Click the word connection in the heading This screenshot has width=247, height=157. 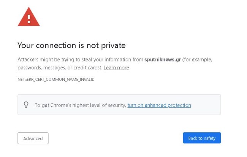pyautogui.click(x=56, y=46)
